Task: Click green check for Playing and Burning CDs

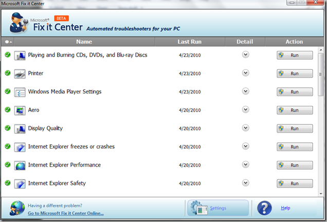Action: (8, 54)
